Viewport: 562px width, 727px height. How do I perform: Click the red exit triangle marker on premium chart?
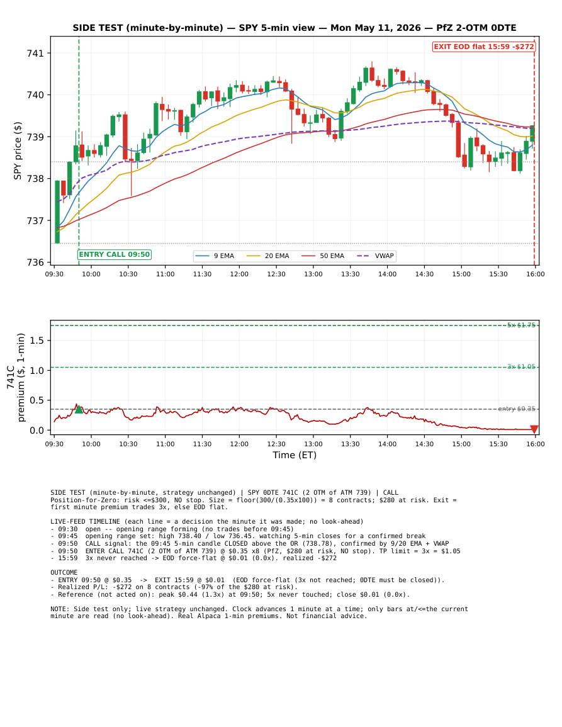click(534, 429)
